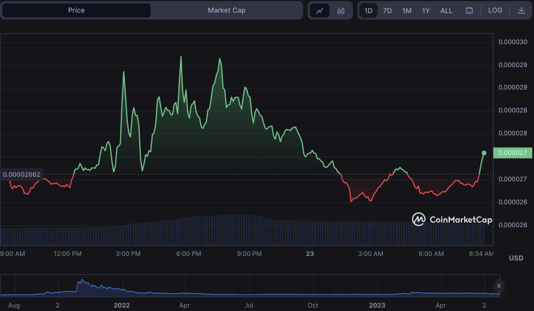Image resolution: width=534 pixels, height=311 pixels.
Task: Select the 7D time range
Action: coord(387,10)
